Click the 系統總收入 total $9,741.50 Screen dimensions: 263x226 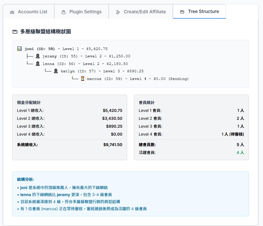click(x=113, y=145)
